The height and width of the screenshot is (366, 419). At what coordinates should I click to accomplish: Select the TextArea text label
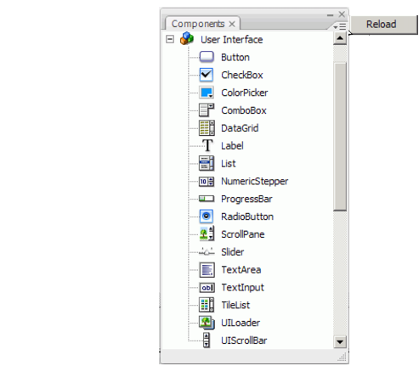click(241, 270)
